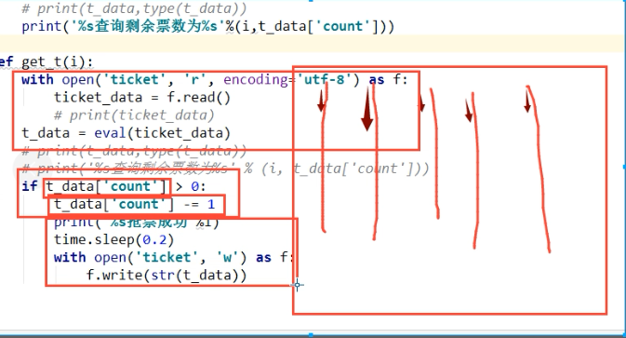The width and height of the screenshot is (626, 338).
Task: Click t_data at start of the eval assignment
Action: [x=46, y=132]
